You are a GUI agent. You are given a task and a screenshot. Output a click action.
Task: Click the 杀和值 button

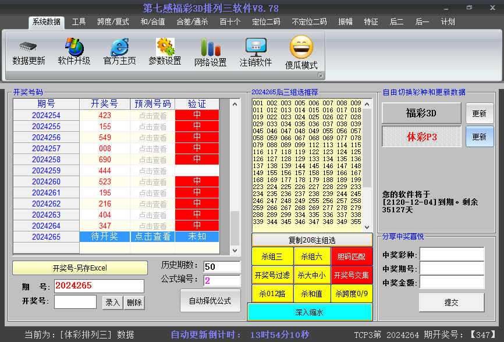pyautogui.click(x=312, y=294)
